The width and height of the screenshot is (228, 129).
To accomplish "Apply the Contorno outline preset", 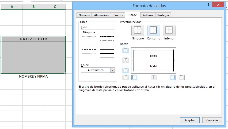I will click(153, 31).
